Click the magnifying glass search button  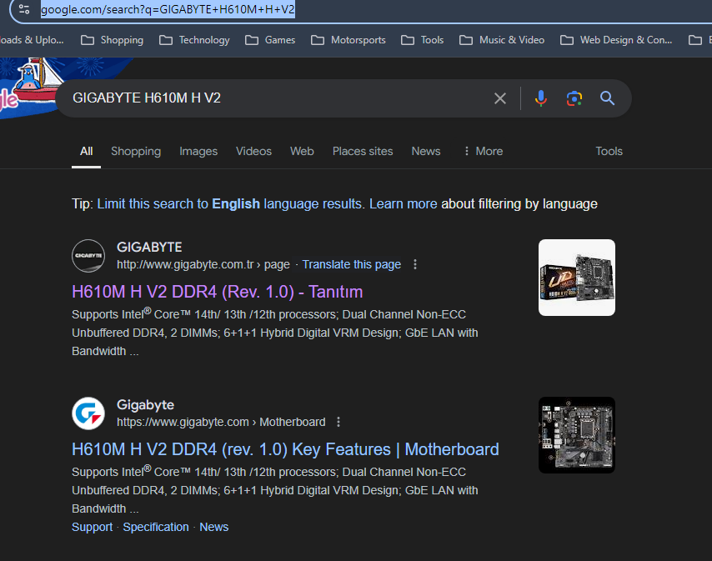608,98
